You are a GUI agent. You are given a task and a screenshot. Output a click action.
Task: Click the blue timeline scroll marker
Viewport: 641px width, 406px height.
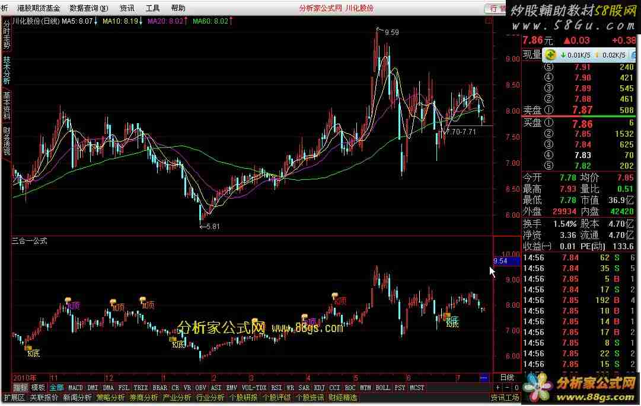(x=484, y=378)
